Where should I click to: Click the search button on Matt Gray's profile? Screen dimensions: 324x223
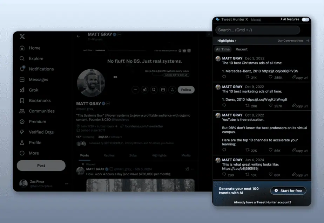pos(154,90)
